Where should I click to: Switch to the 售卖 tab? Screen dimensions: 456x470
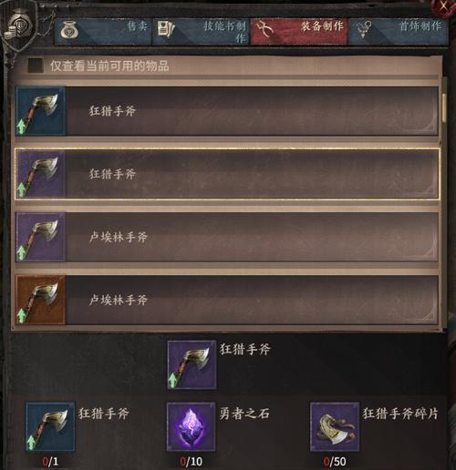(103, 32)
